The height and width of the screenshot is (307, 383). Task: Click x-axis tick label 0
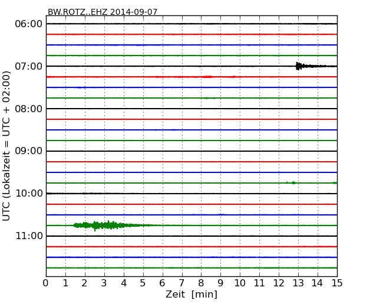click(46, 283)
